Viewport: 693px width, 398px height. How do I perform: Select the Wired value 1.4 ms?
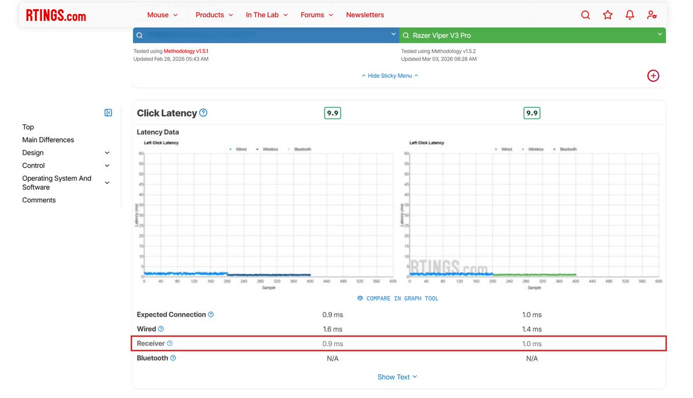click(532, 329)
